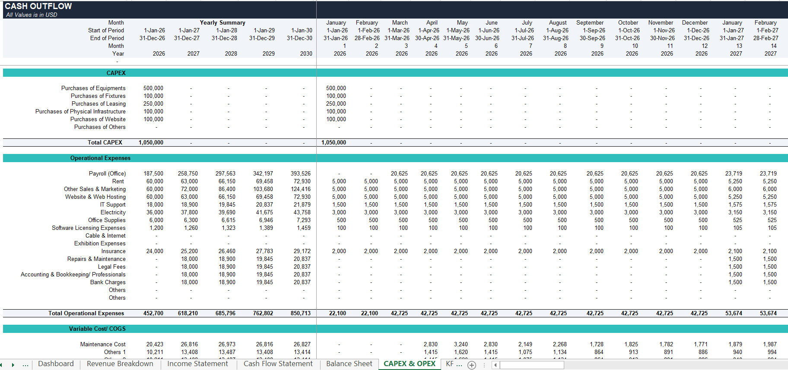Select the 'Year' row label
This screenshot has width=788, height=370.
point(118,53)
